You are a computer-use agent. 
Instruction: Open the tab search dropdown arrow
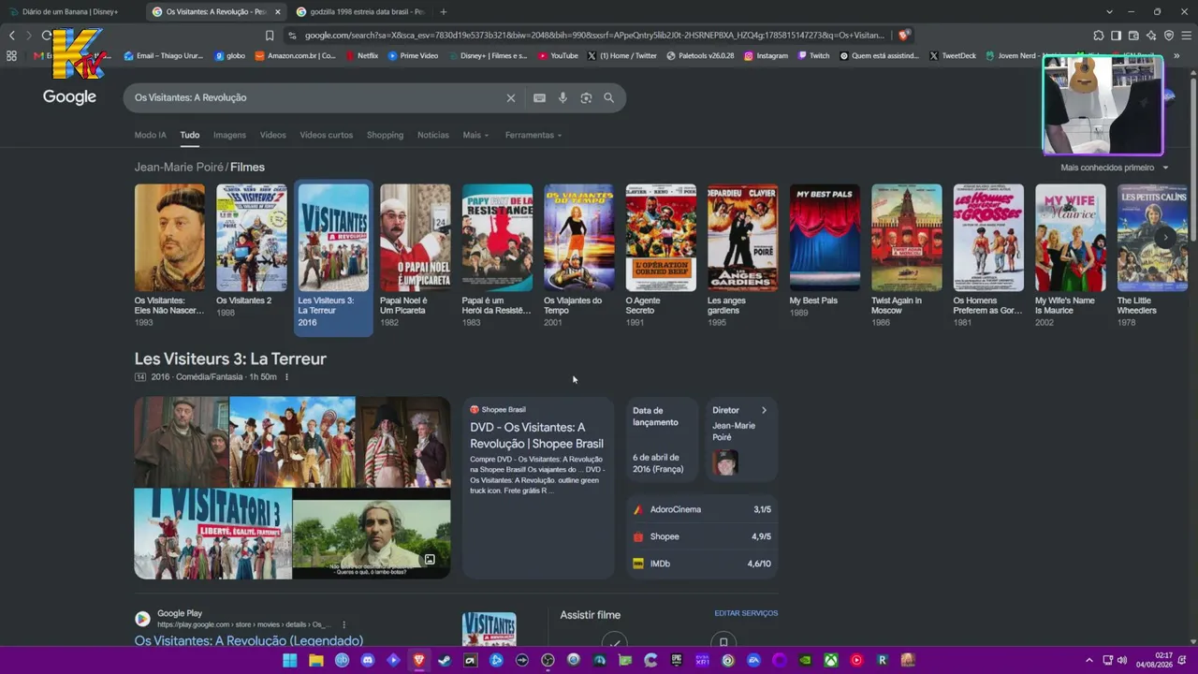[x=1109, y=12]
